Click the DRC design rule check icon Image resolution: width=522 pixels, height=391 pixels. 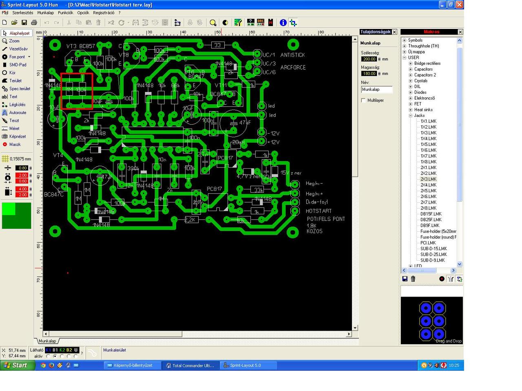(x=261, y=23)
